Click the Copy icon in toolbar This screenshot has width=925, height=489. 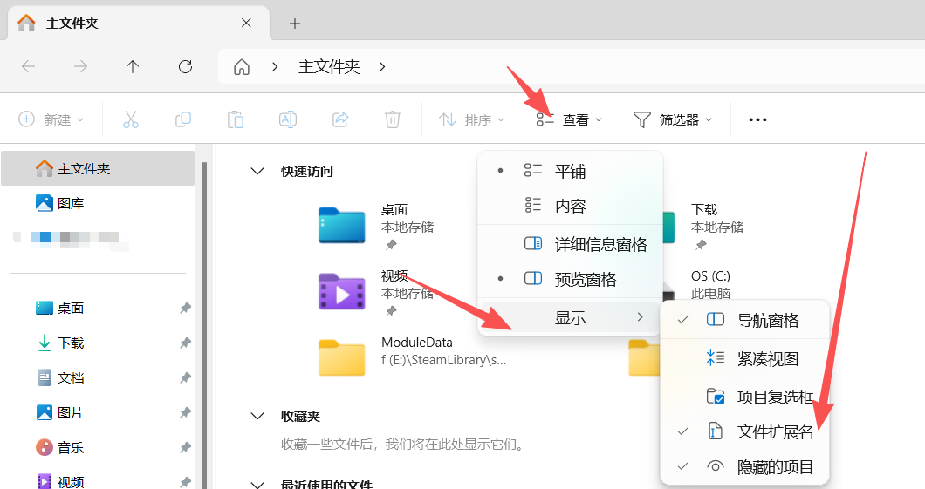click(x=183, y=119)
